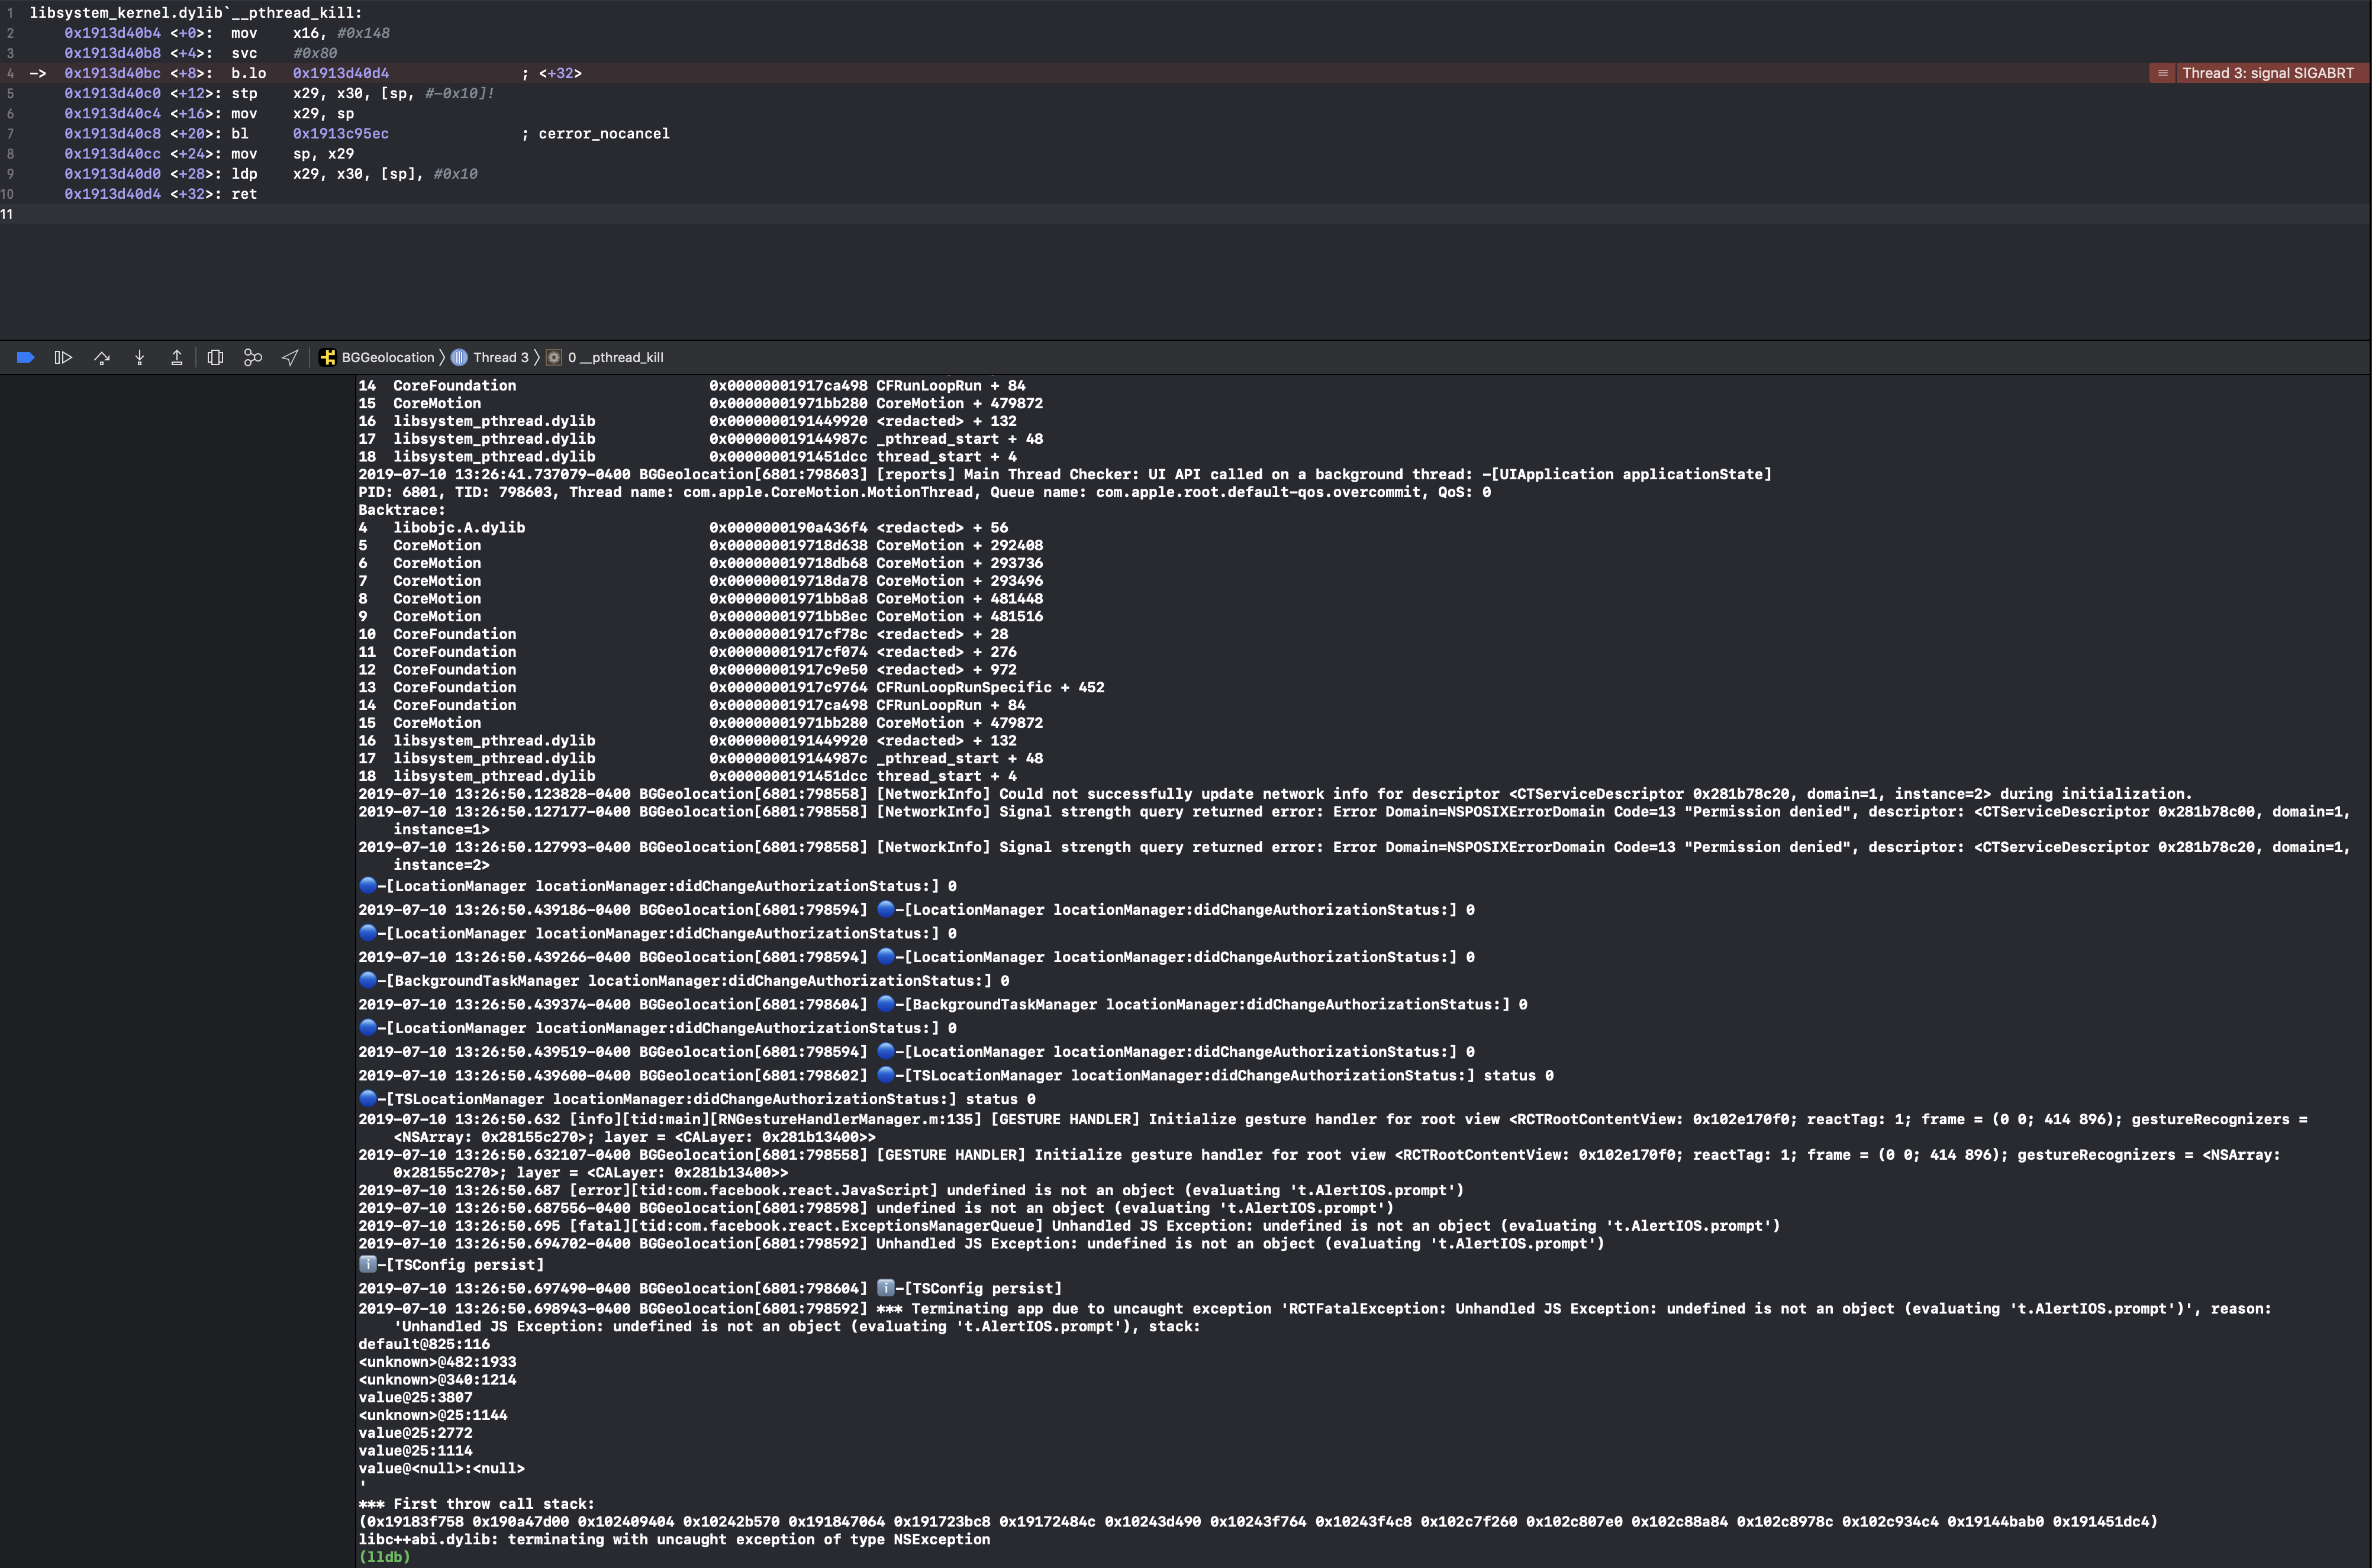
Task: Click the gear icon beside __pthread_kill
Action: point(553,357)
